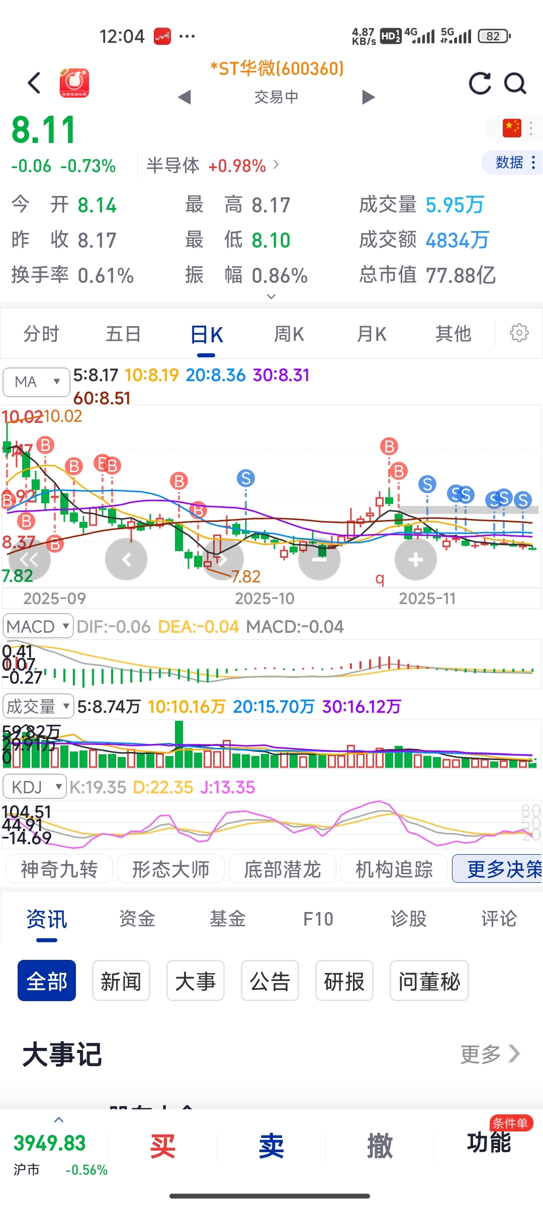This screenshot has height=1208, width=543.
Task: Switch to 月K chart tab
Action: pos(372,334)
